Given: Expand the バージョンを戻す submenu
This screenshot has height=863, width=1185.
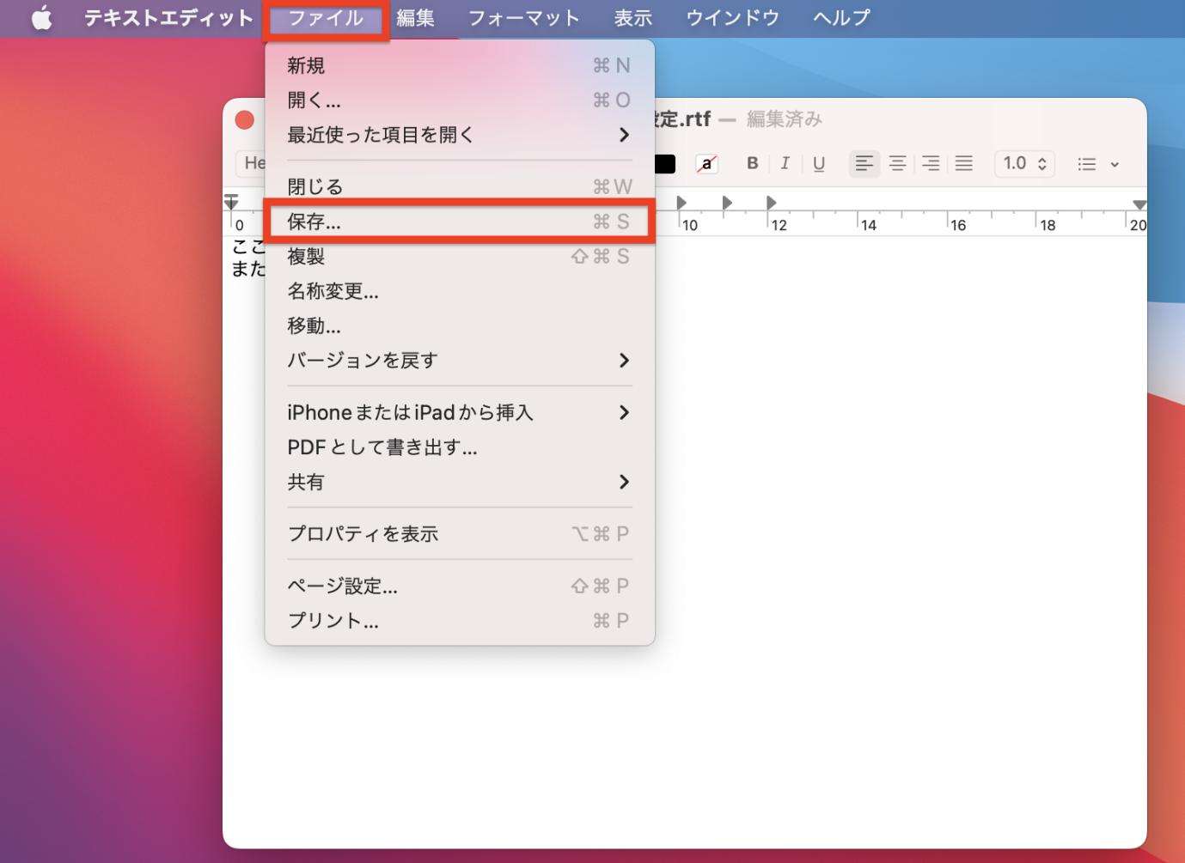Looking at the screenshot, I should tap(460, 361).
